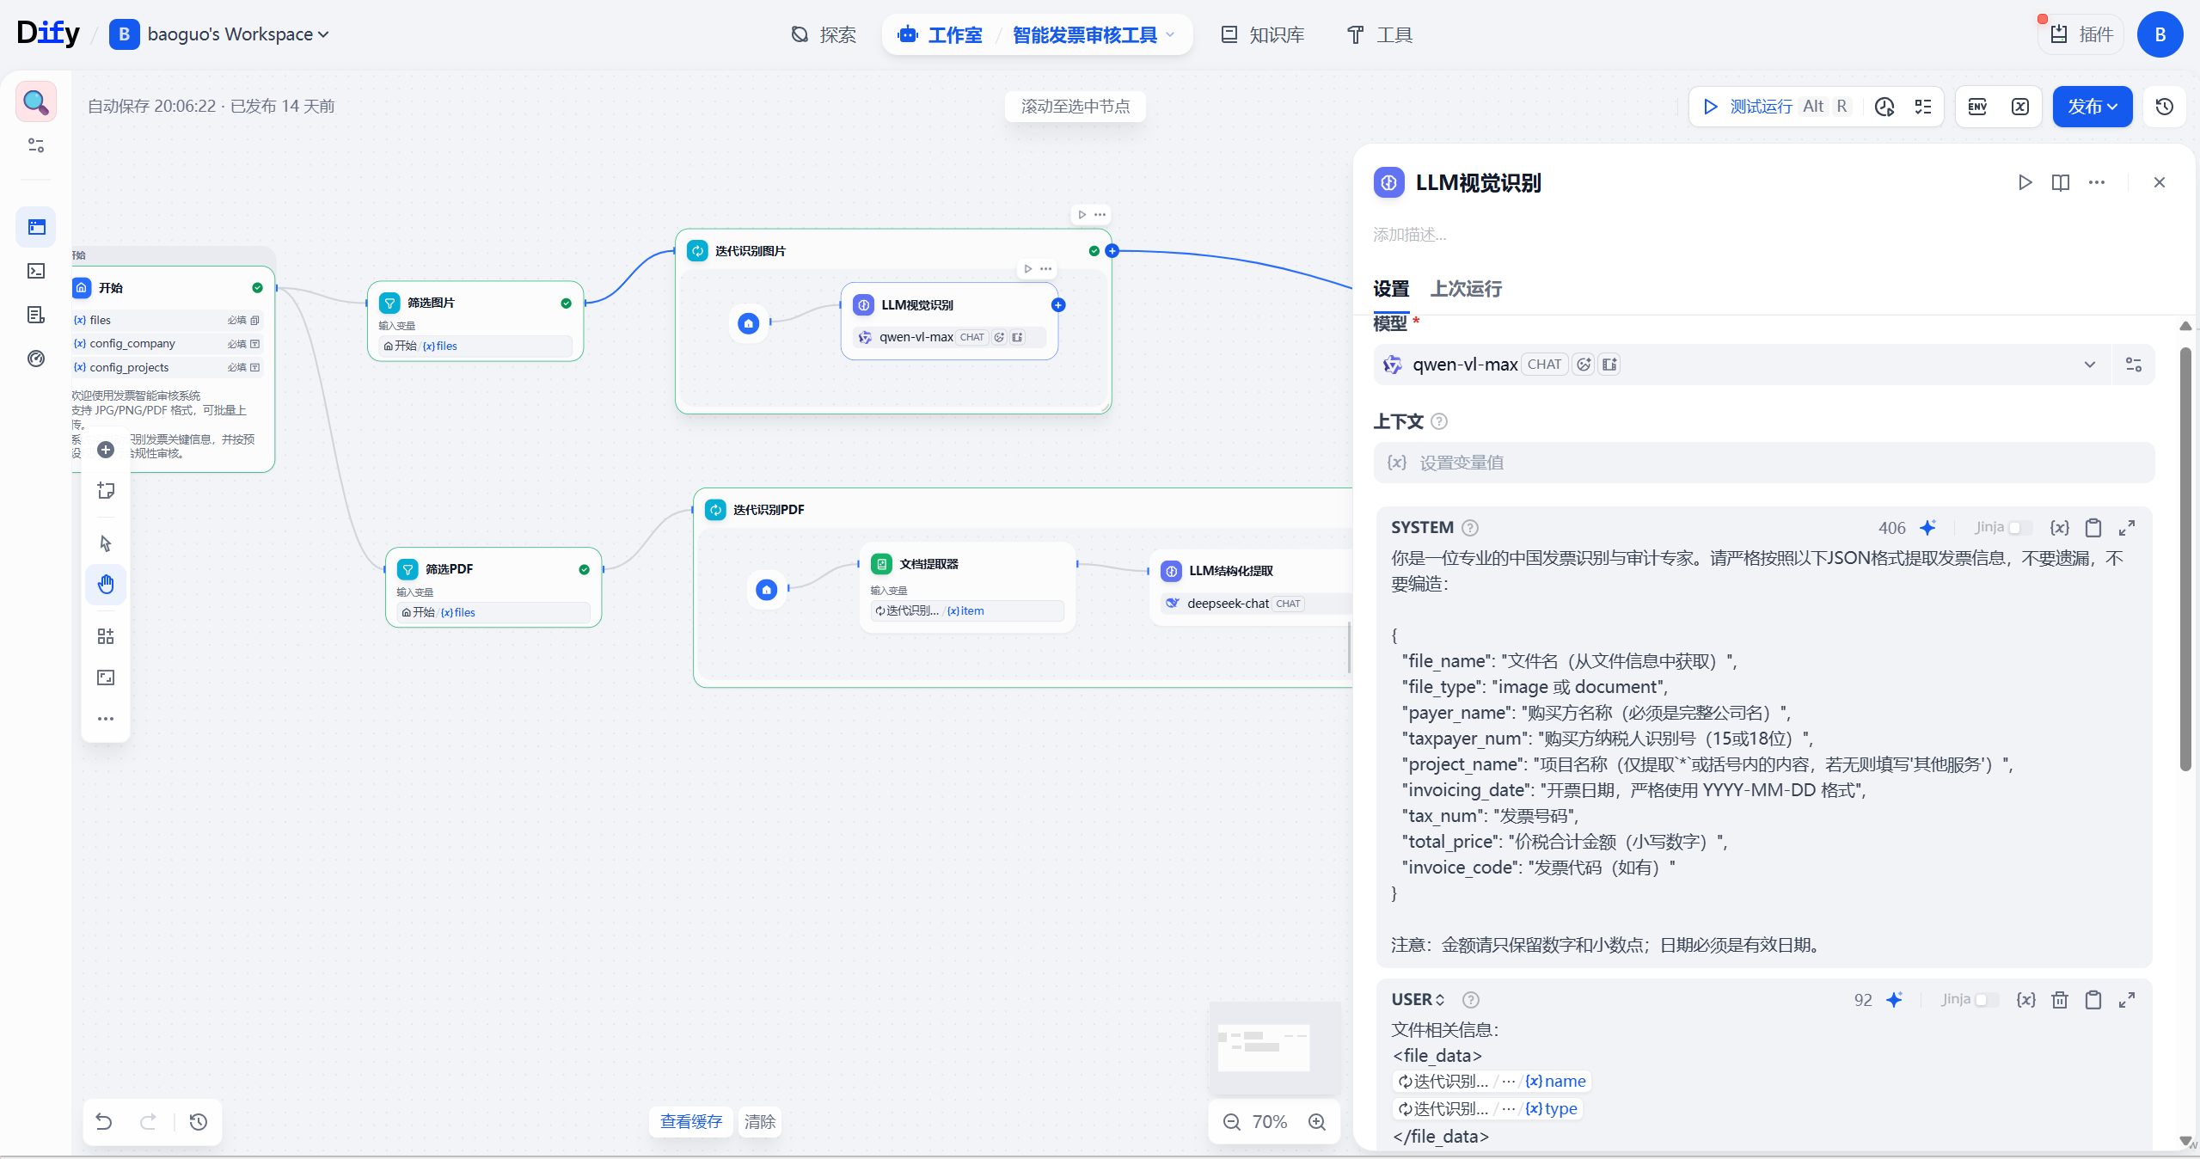Open conversation variables icon beside ENV

click(2020, 107)
